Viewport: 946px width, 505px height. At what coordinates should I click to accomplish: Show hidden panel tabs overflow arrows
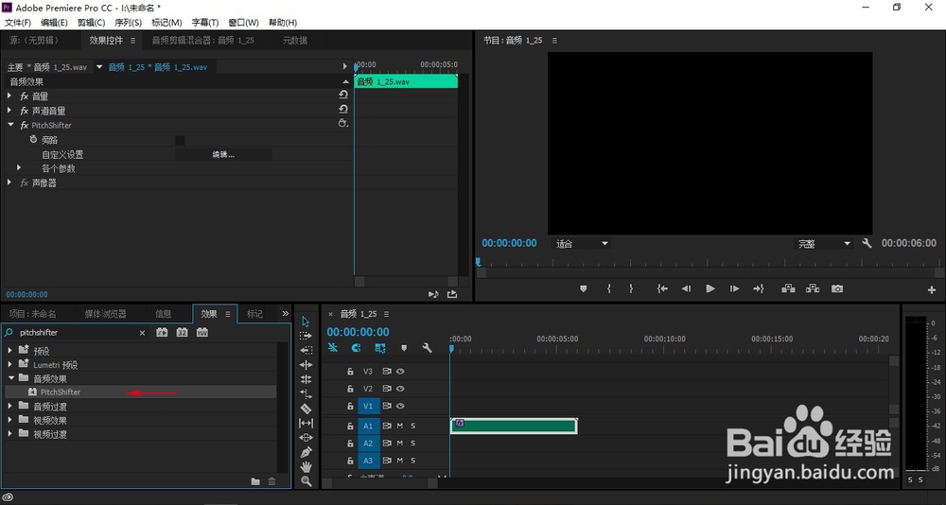tap(286, 314)
